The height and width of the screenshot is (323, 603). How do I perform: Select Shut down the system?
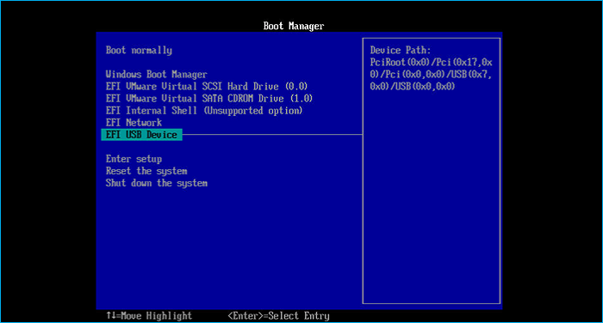click(x=157, y=183)
